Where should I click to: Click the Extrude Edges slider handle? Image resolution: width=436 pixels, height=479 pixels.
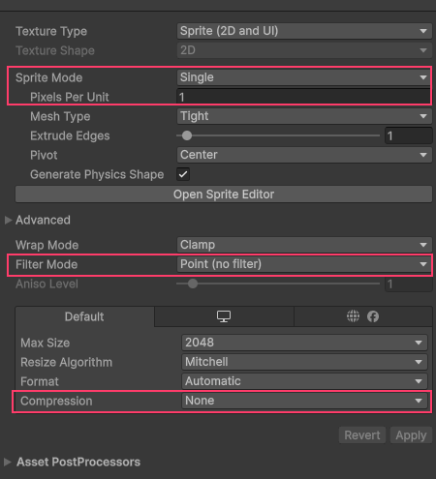(x=187, y=135)
